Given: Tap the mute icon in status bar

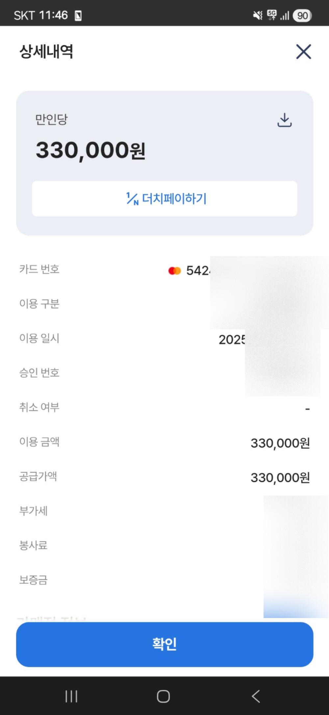Looking at the screenshot, I should click(257, 15).
